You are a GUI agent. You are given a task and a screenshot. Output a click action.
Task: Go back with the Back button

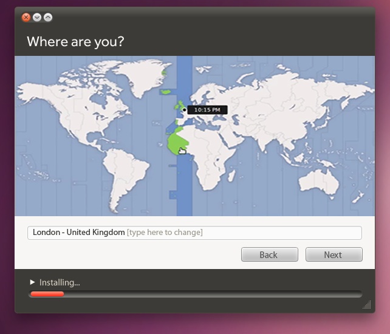tap(269, 254)
